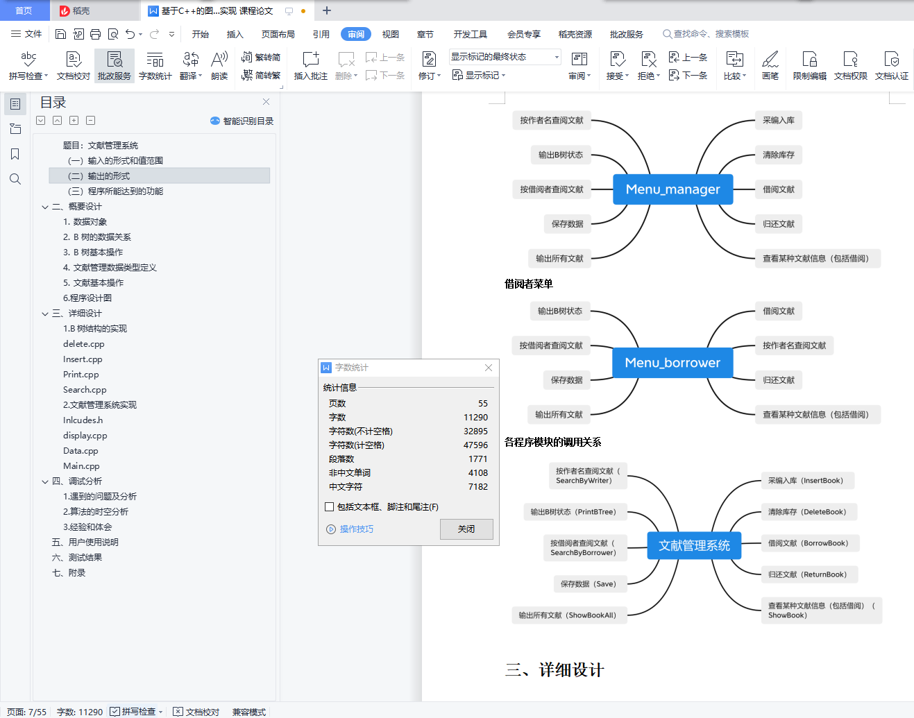Switch to the 插入 ribbon tab
914x718 pixels.
point(235,34)
